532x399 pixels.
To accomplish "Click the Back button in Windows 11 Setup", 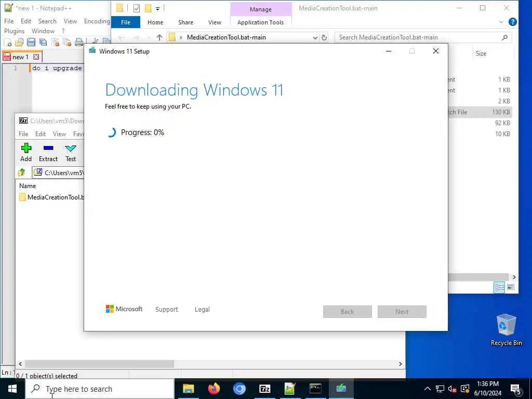I will (348, 312).
